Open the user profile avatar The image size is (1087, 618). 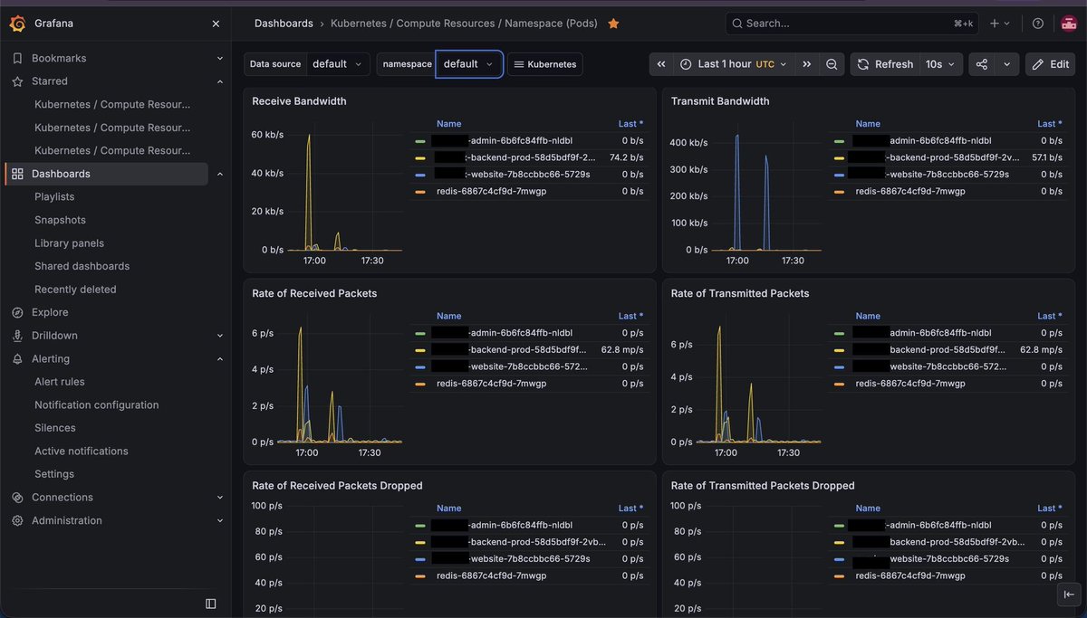tap(1069, 24)
